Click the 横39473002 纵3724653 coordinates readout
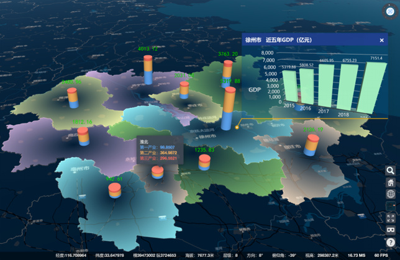 pos(155,256)
